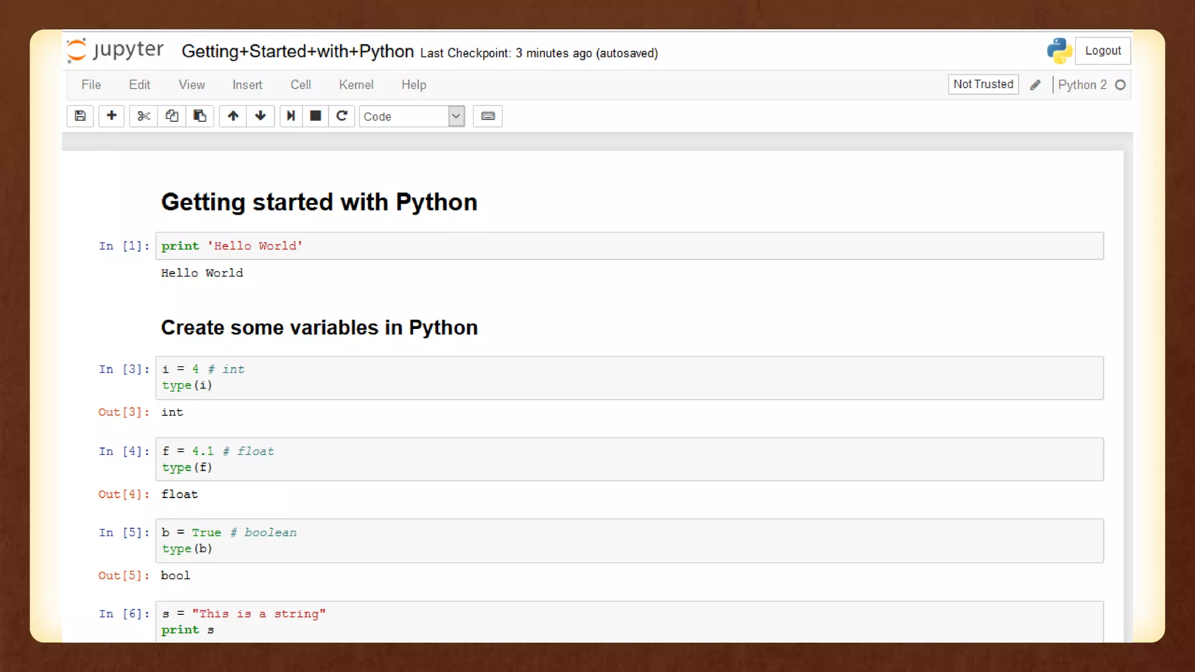Viewport: 1195px width, 672px height.
Task: Rename notebook by clicking its title
Action: coord(298,51)
